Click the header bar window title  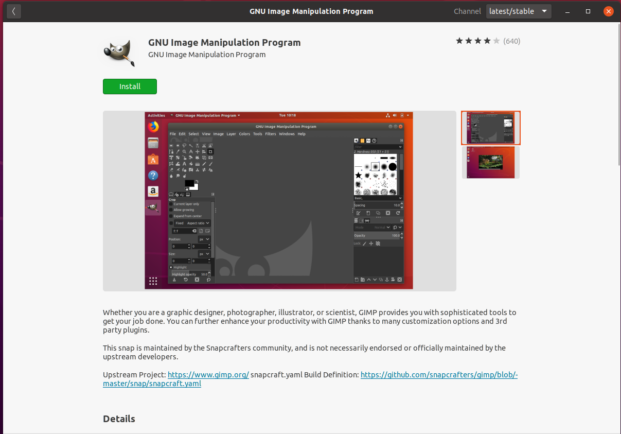click(x=311, y=11)
